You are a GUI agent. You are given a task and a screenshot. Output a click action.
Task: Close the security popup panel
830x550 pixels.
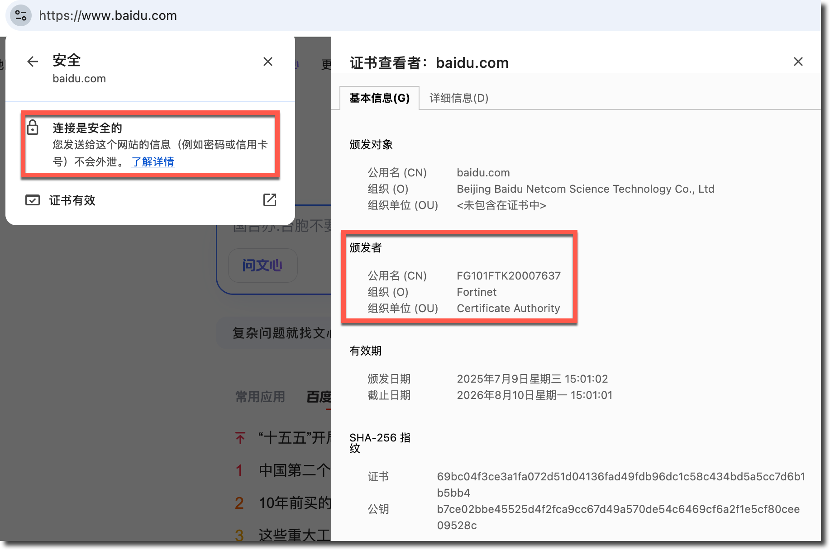[268, 62]
